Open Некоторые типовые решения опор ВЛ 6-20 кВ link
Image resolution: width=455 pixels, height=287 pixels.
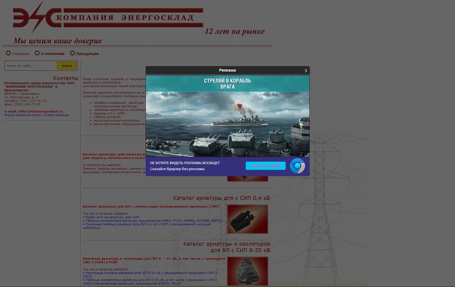pos(150,275)
